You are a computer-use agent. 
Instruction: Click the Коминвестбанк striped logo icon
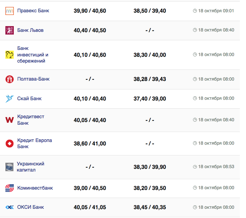10,188
